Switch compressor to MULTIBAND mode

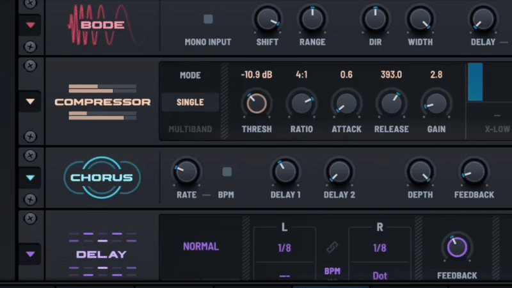coord(190,129)
